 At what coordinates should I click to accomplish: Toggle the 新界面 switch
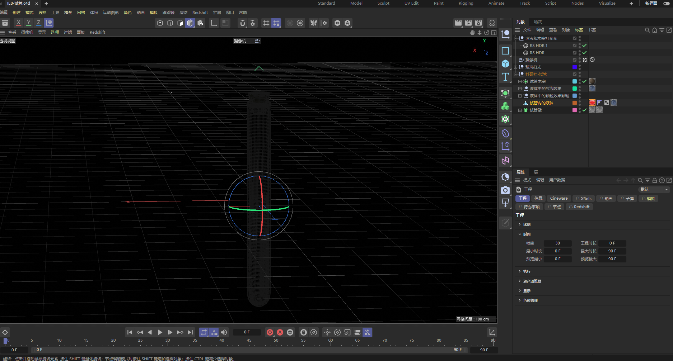click(x=667, y=3)
